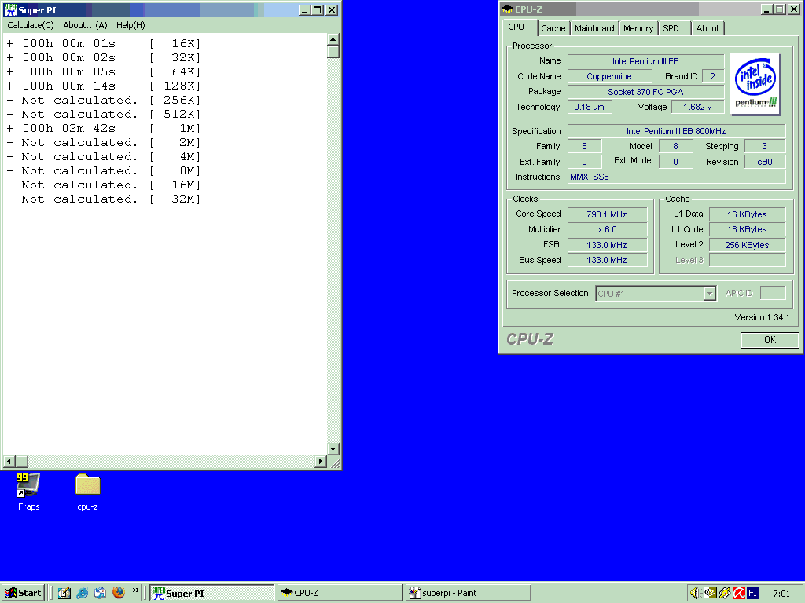Screen dimensions: 805x603
Task: Click the Intel Inside Pentium III logo
Action: (755, 83)
